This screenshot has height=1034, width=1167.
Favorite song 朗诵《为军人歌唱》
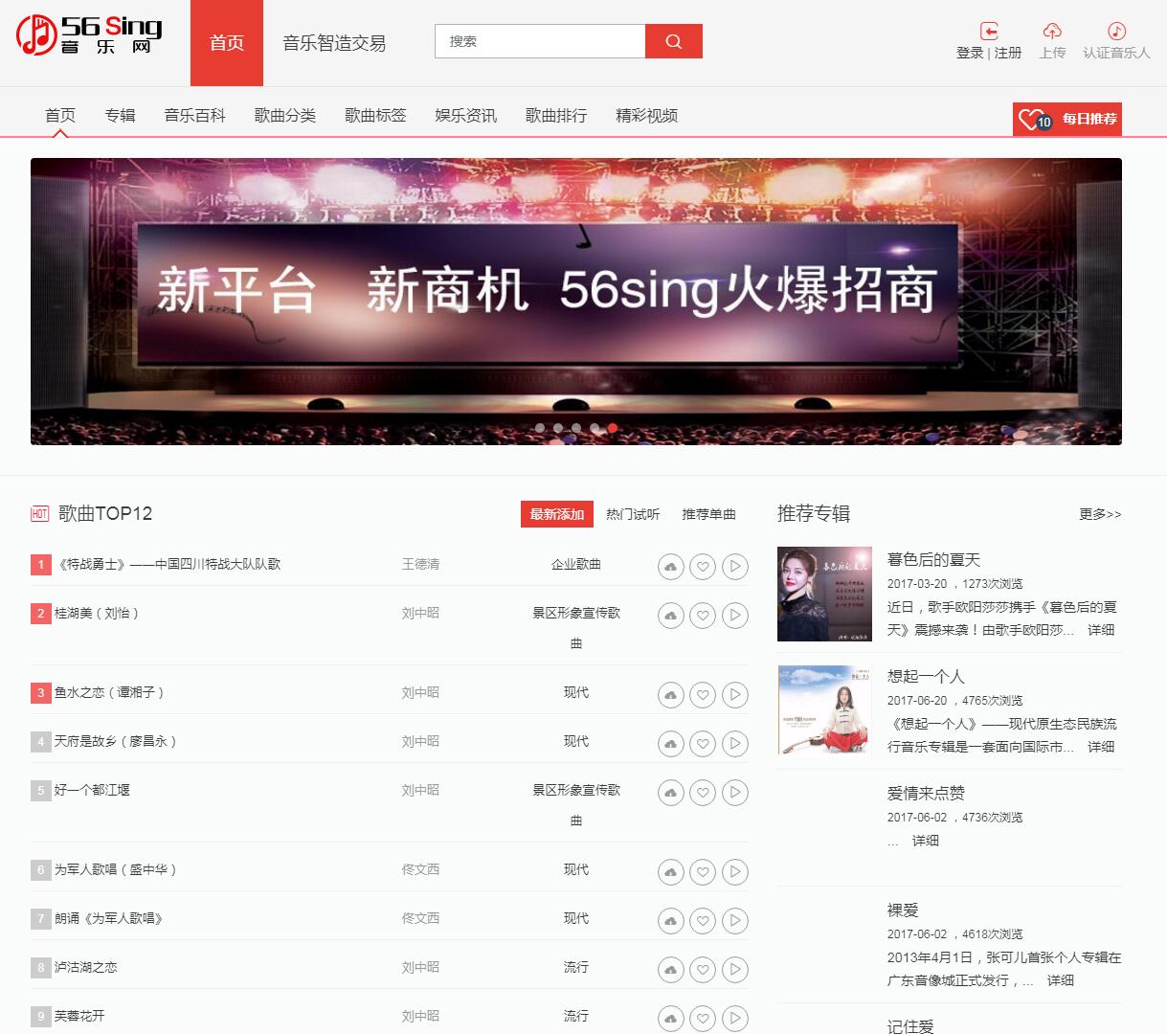point(703,921)
